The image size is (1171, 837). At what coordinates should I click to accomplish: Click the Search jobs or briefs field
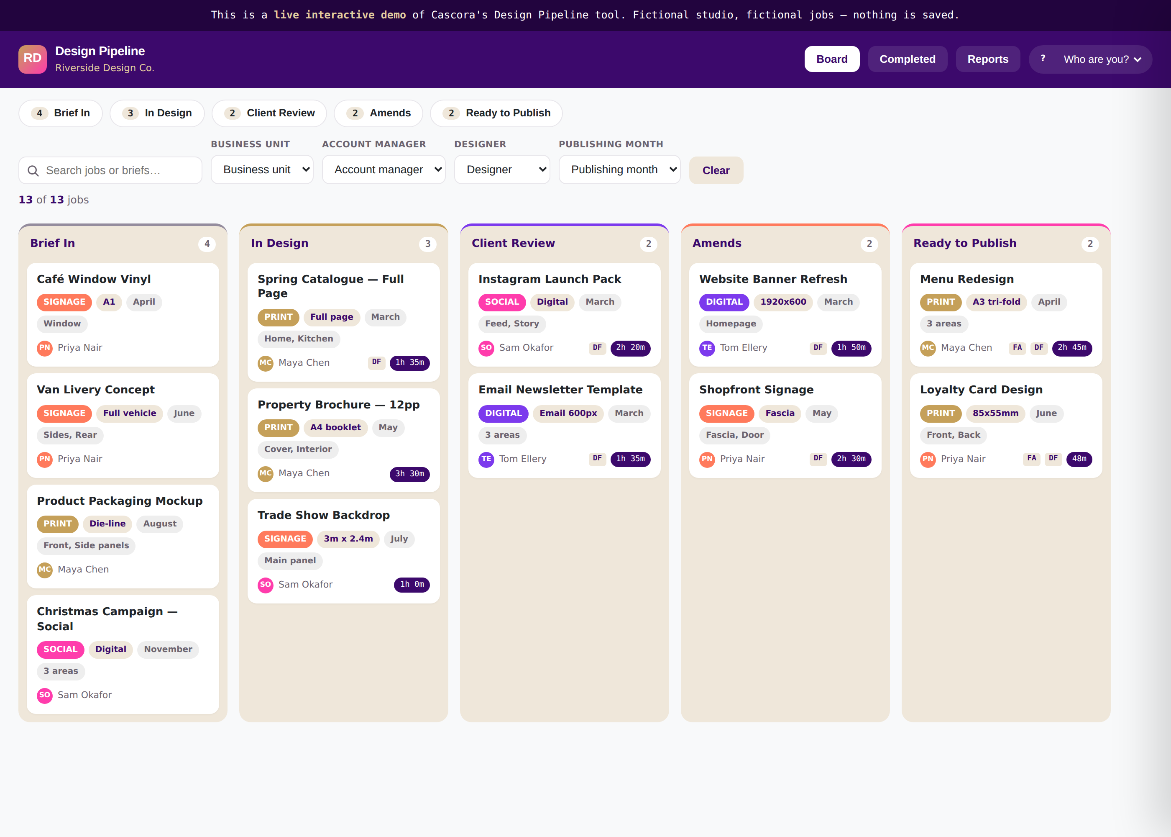click(x=110, y=171)
